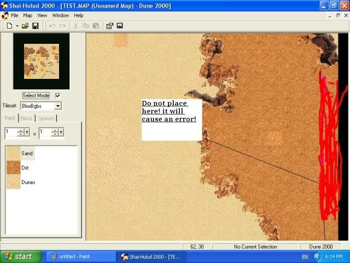Open dropdown of second brush size field
This screenshot has width=350, height=263.
(61, 133)
